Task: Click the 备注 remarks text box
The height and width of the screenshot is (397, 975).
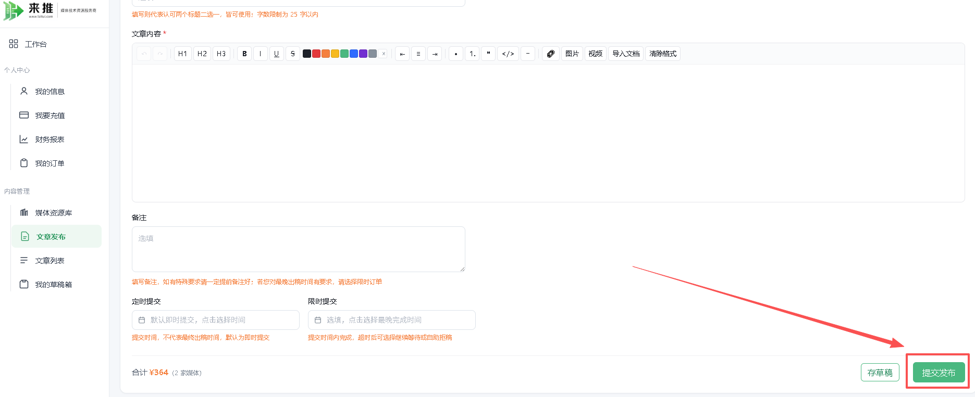Action: click(299, 249)
